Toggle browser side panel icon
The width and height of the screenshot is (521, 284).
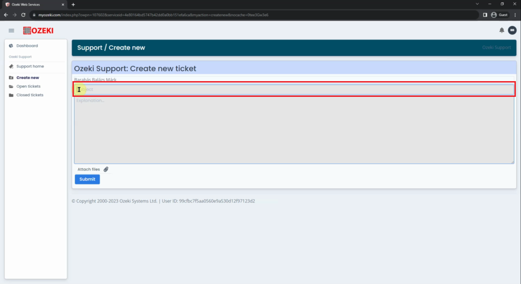coord(485,15)
